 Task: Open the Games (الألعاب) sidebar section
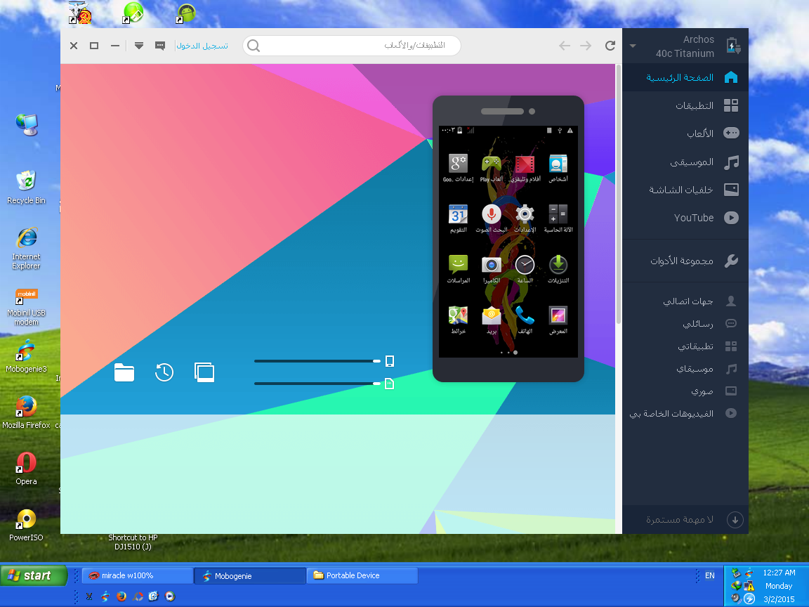pyautogui.click(x=685, y=133)
